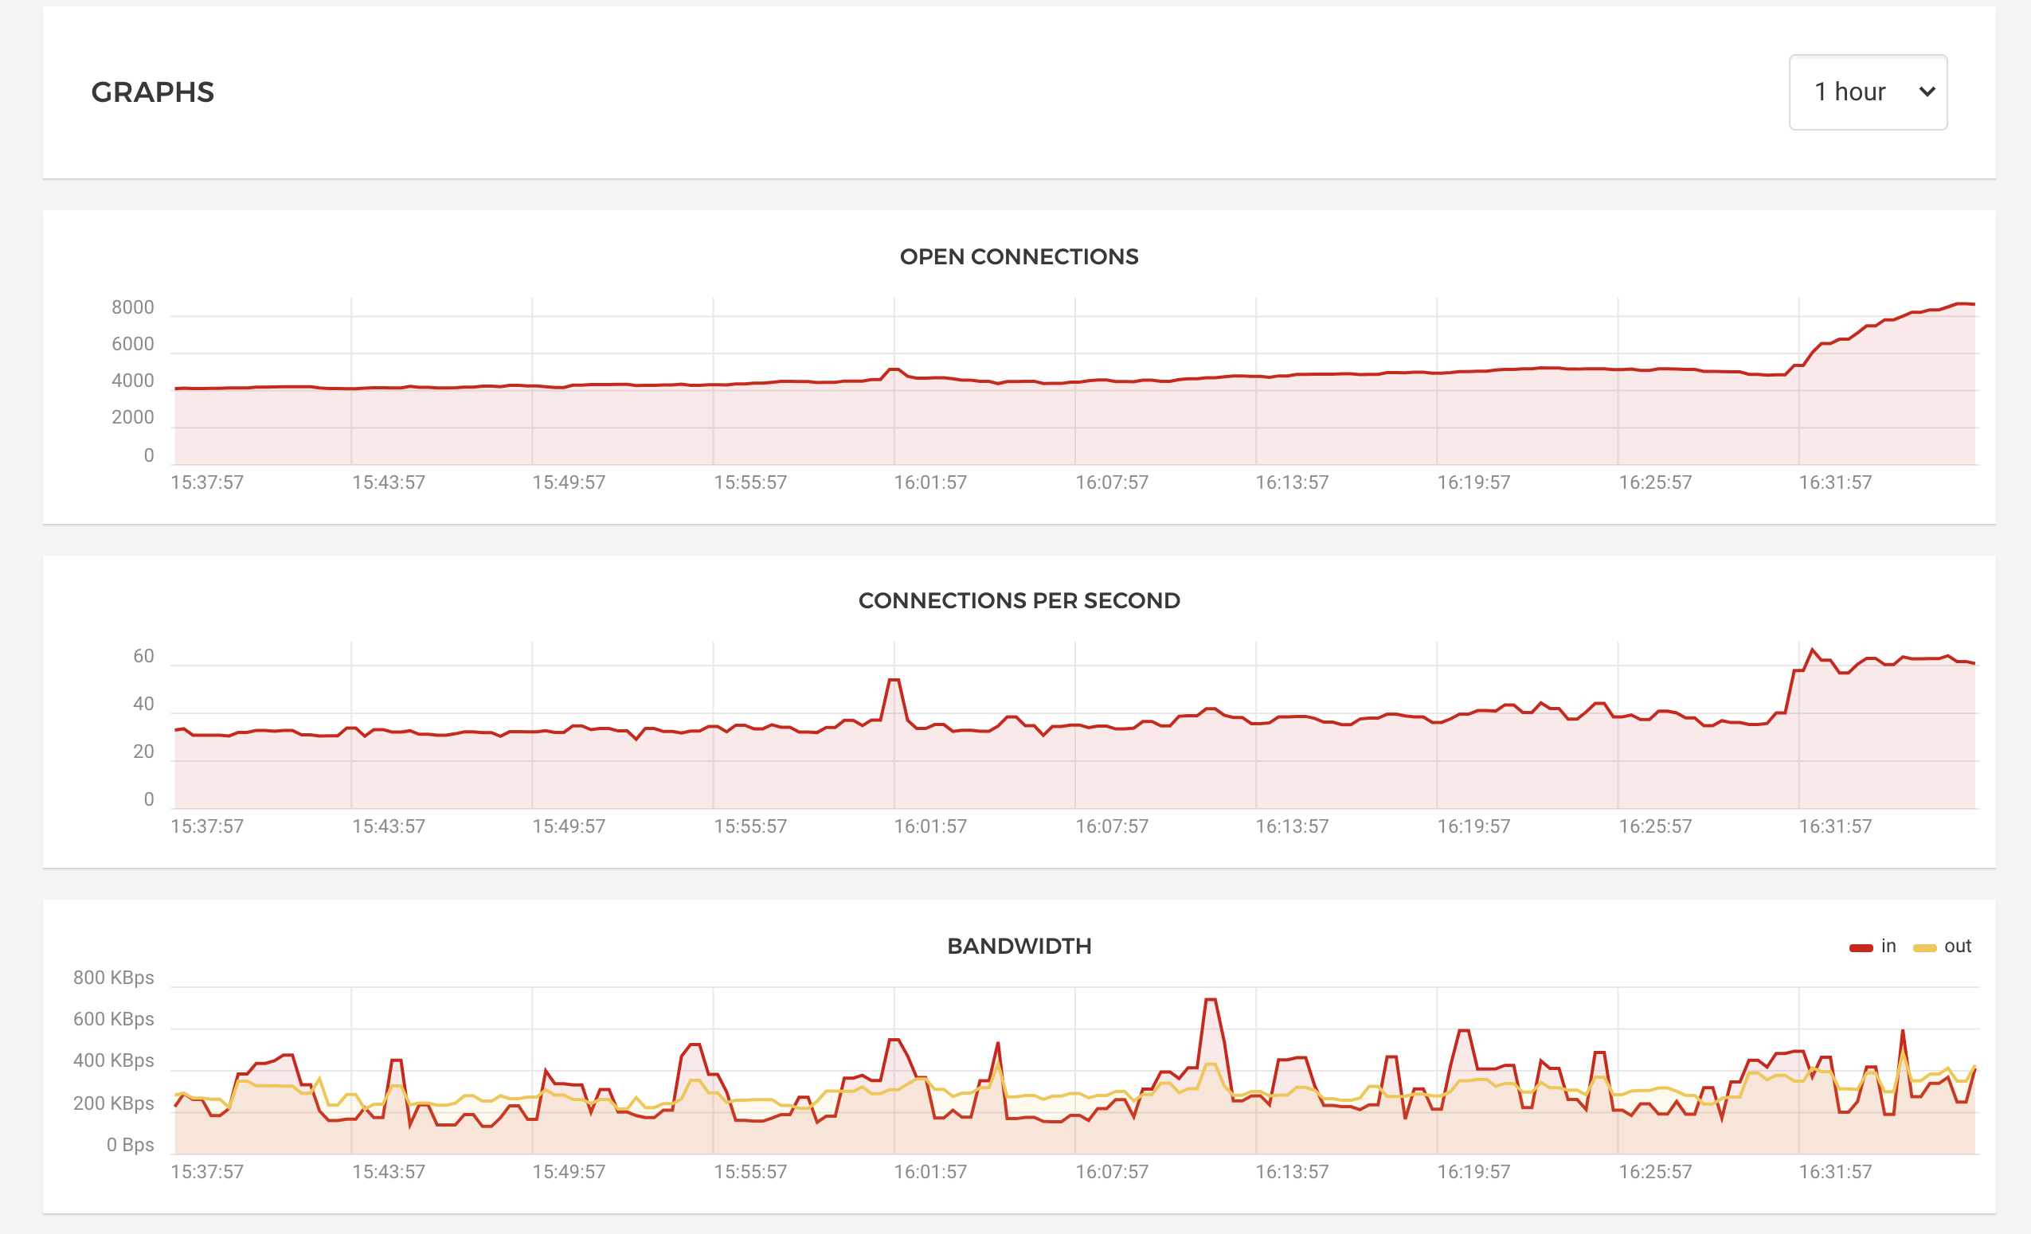Click the OPEN CONNECTIONS chart title
The width and height of the screenshot is (2031, 1234).
[x=1019, y=257]
